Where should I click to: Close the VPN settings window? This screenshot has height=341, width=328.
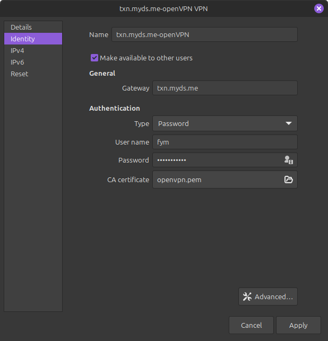pos(318,8)
